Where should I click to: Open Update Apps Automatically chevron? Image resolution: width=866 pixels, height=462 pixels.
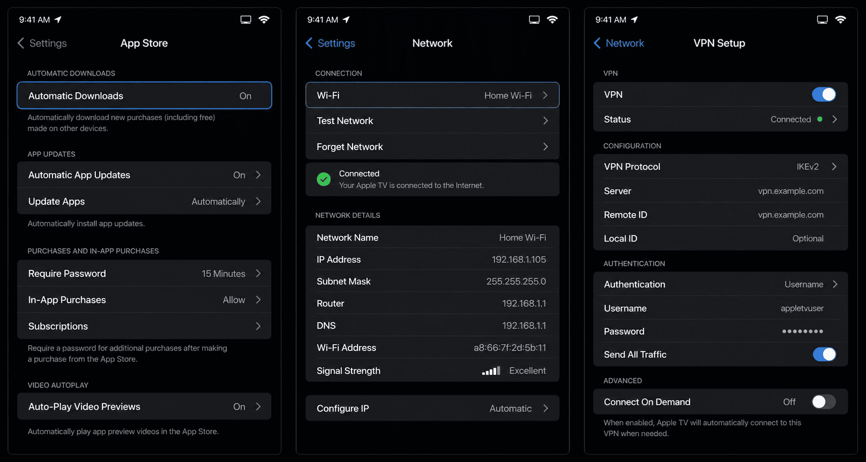(258, 201)
